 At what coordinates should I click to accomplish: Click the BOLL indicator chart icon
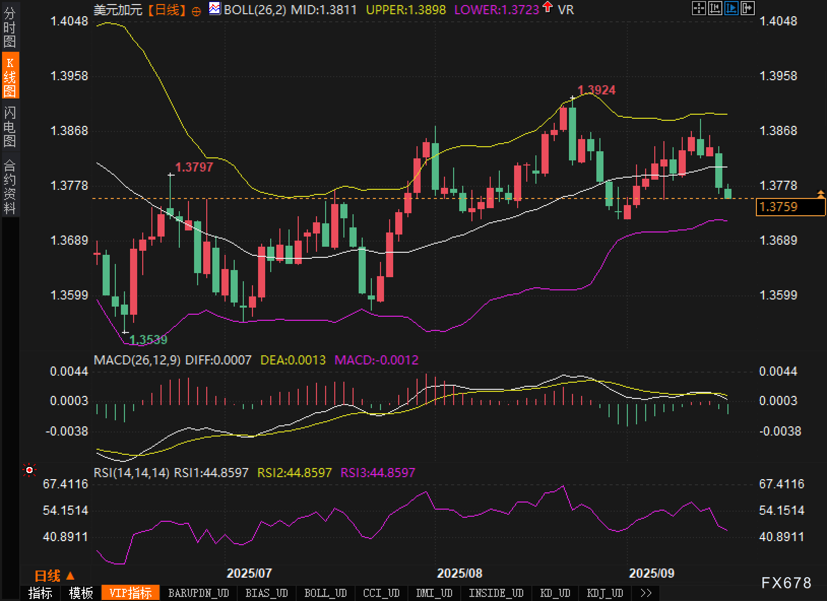pyautogui.click(x=215, y=9)
